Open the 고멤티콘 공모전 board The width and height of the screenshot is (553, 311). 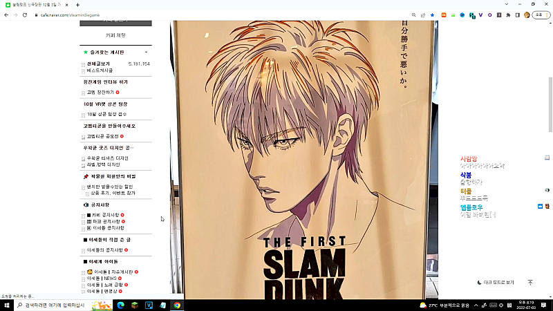coord(102,136)
